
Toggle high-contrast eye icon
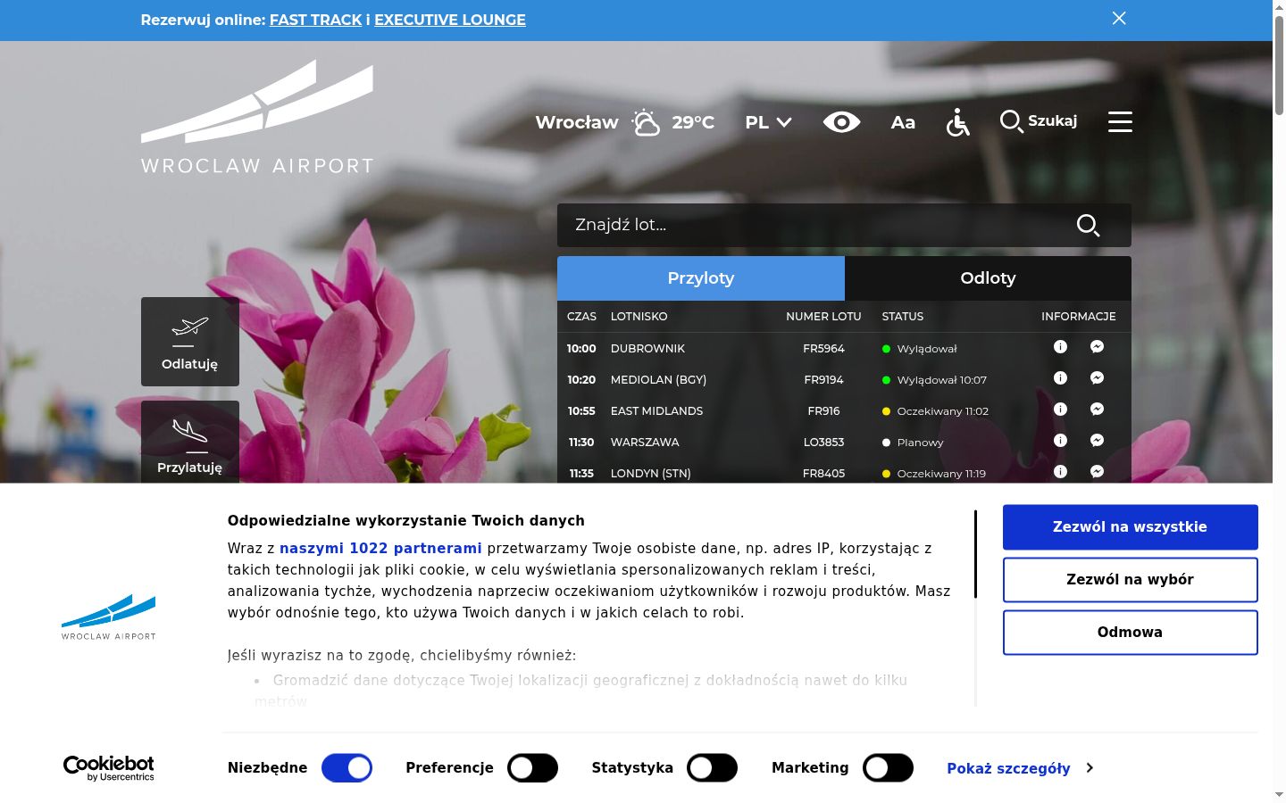[x=841, y=122]
